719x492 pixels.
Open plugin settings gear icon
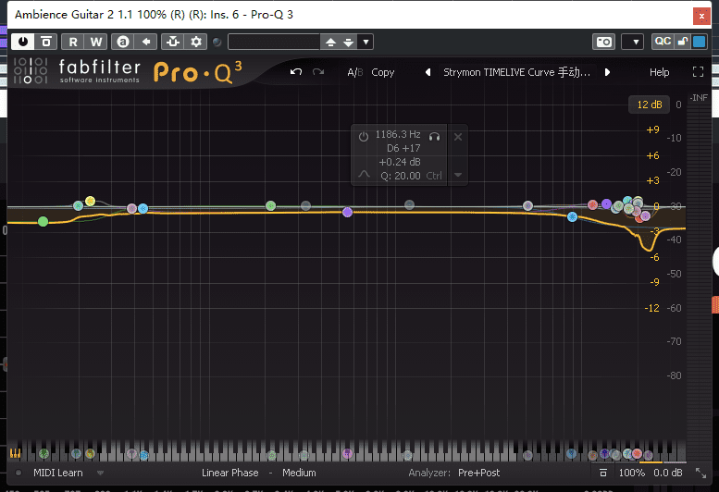(196, 42)
